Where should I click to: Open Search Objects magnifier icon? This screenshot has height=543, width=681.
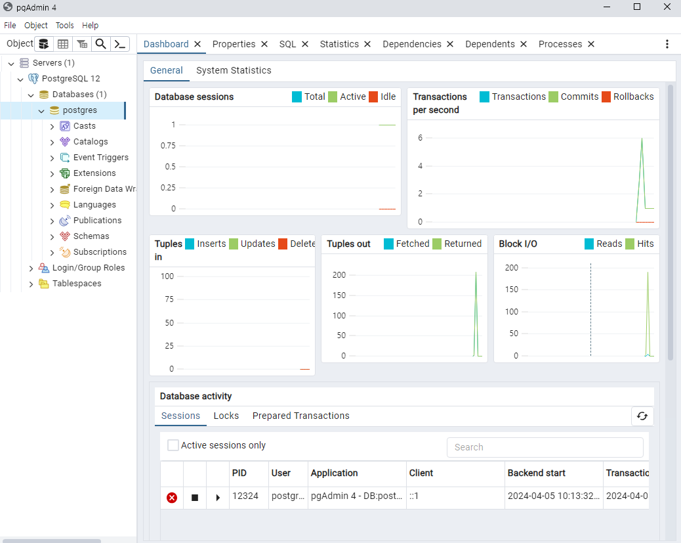(x=101, y=44)
